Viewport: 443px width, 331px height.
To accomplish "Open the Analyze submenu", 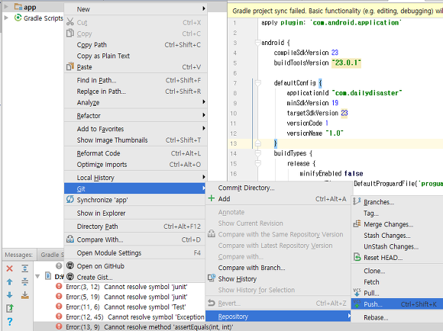I will 136,102.
